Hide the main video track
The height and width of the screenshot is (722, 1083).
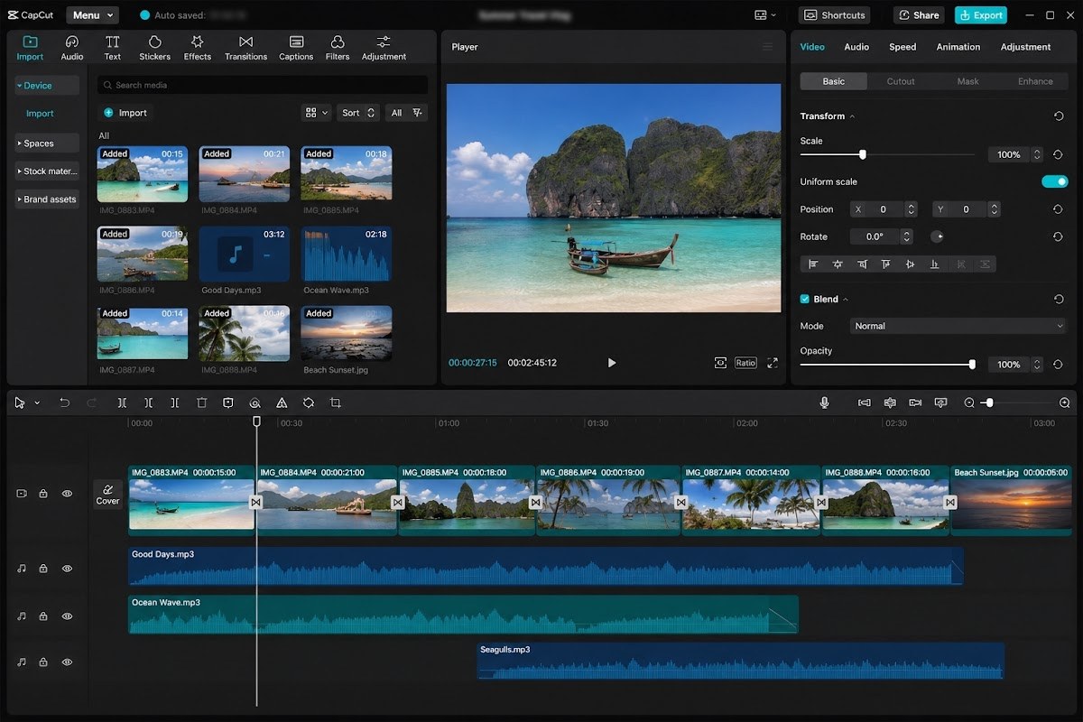click(67, 494)
